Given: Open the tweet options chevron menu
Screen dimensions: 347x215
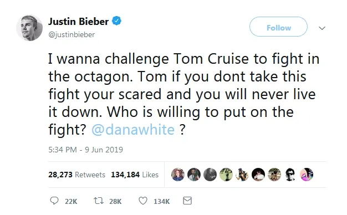Looking at the screenshot, I should pyautogui.click(x=322, y=28).
